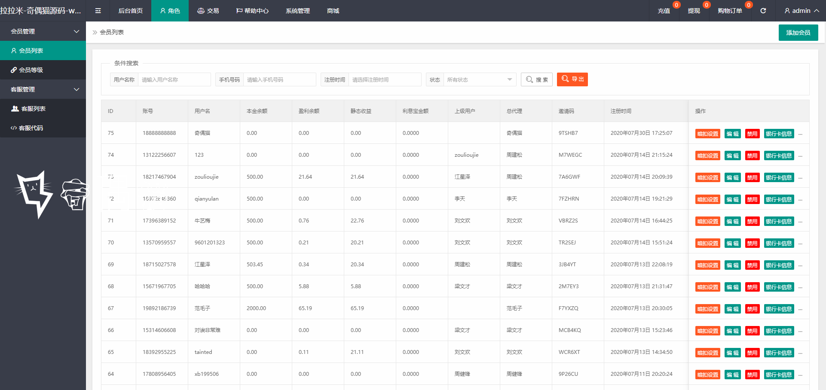Screen dimensions: 826x390
Task: Click account number 13122256607
Action: click(x=159, y=155)
